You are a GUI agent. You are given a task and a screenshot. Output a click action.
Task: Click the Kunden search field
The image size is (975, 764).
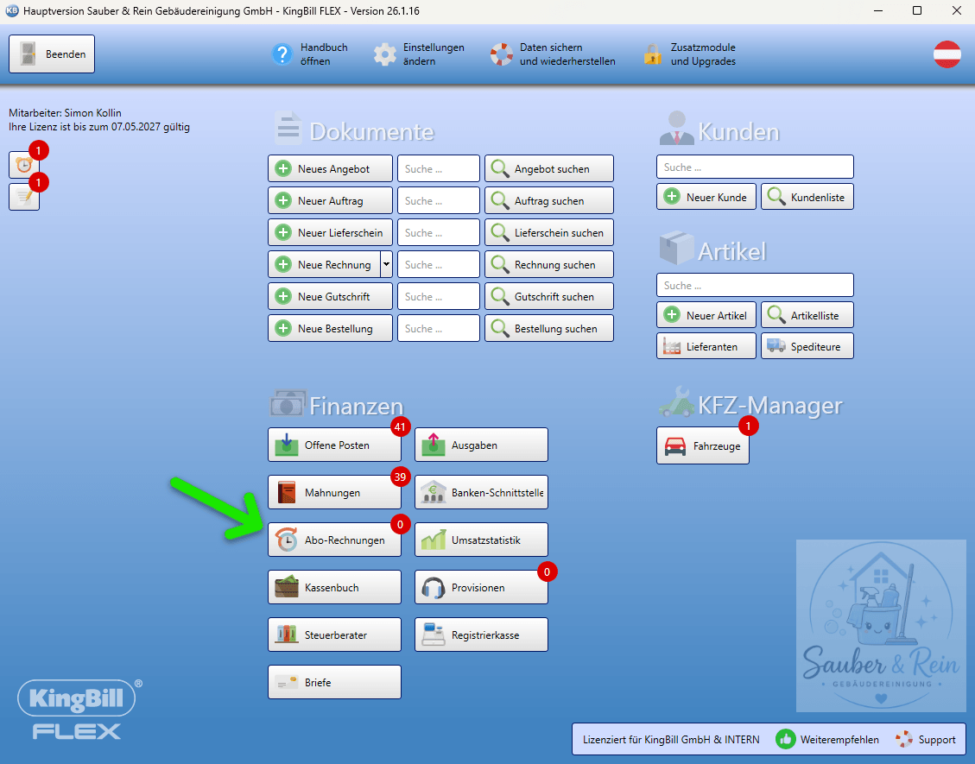pyautogui.click(x=755, y=167)
